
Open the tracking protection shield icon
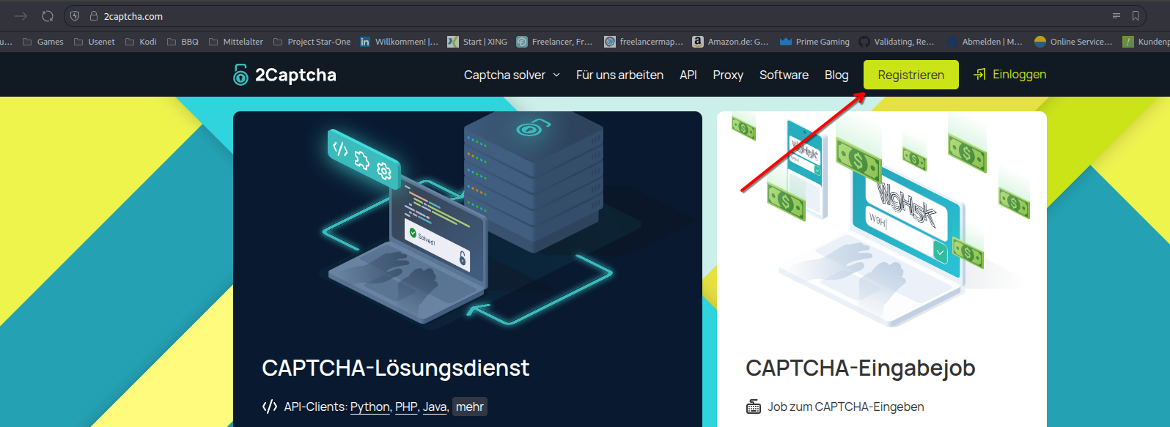(x=75, y=16)
